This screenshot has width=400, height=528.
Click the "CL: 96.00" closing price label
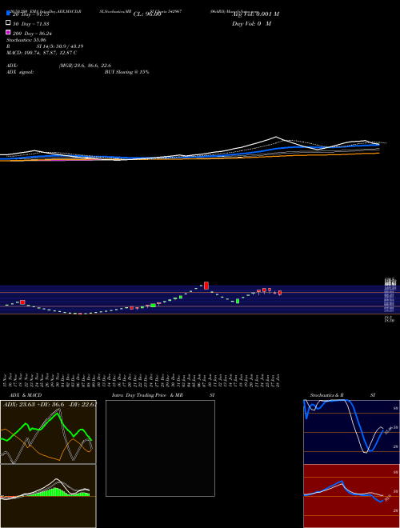pyautogui.click(x=147, y=14)
